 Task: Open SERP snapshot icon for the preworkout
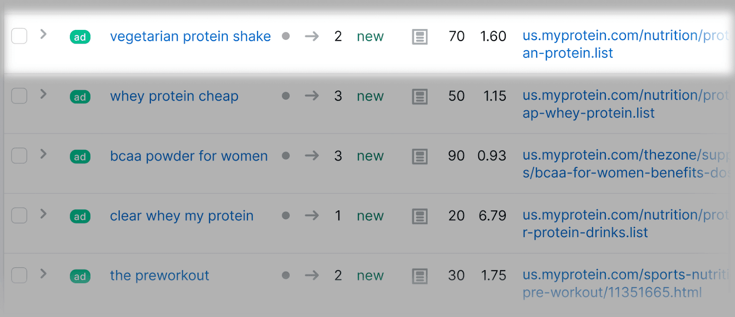[419, 276]
